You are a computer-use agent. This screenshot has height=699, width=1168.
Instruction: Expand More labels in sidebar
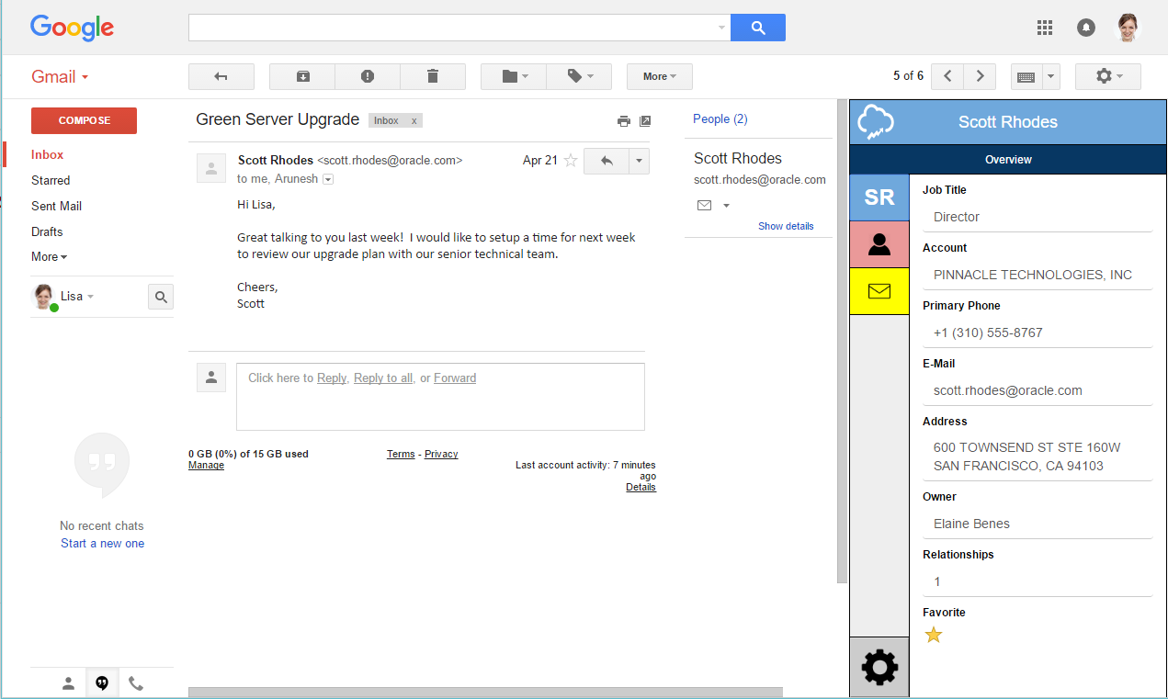[x=49, y=256]
